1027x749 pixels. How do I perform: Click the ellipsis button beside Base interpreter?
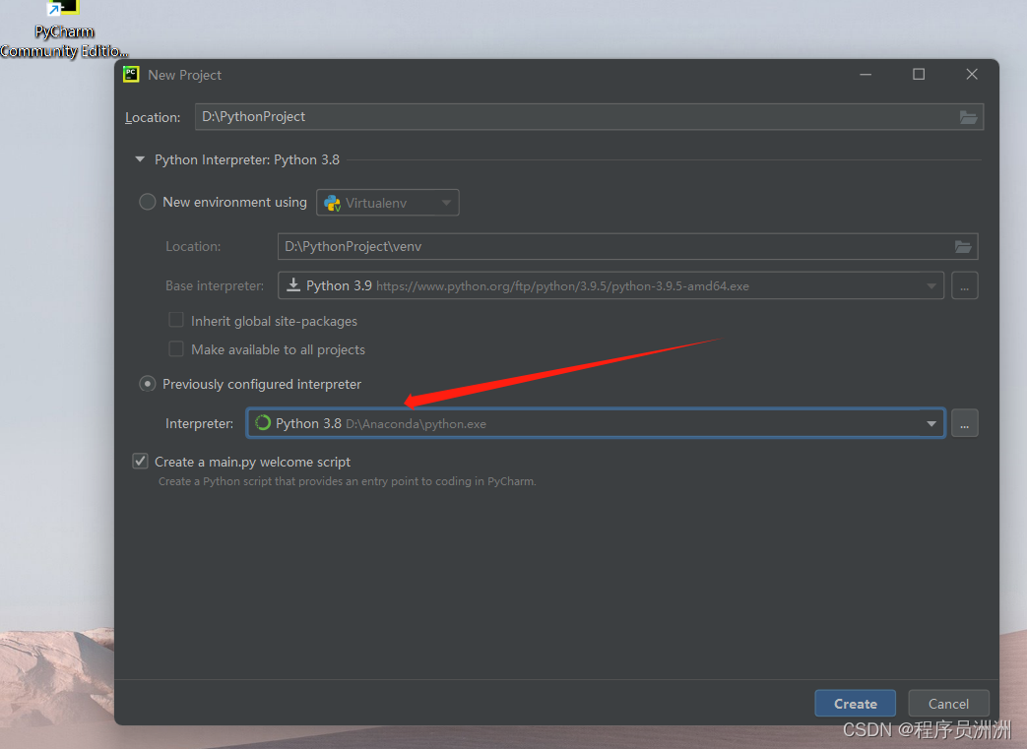(x=964, y=285)
